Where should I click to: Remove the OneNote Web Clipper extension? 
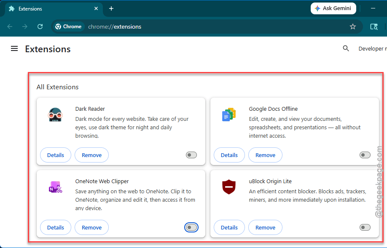point(91,227)
